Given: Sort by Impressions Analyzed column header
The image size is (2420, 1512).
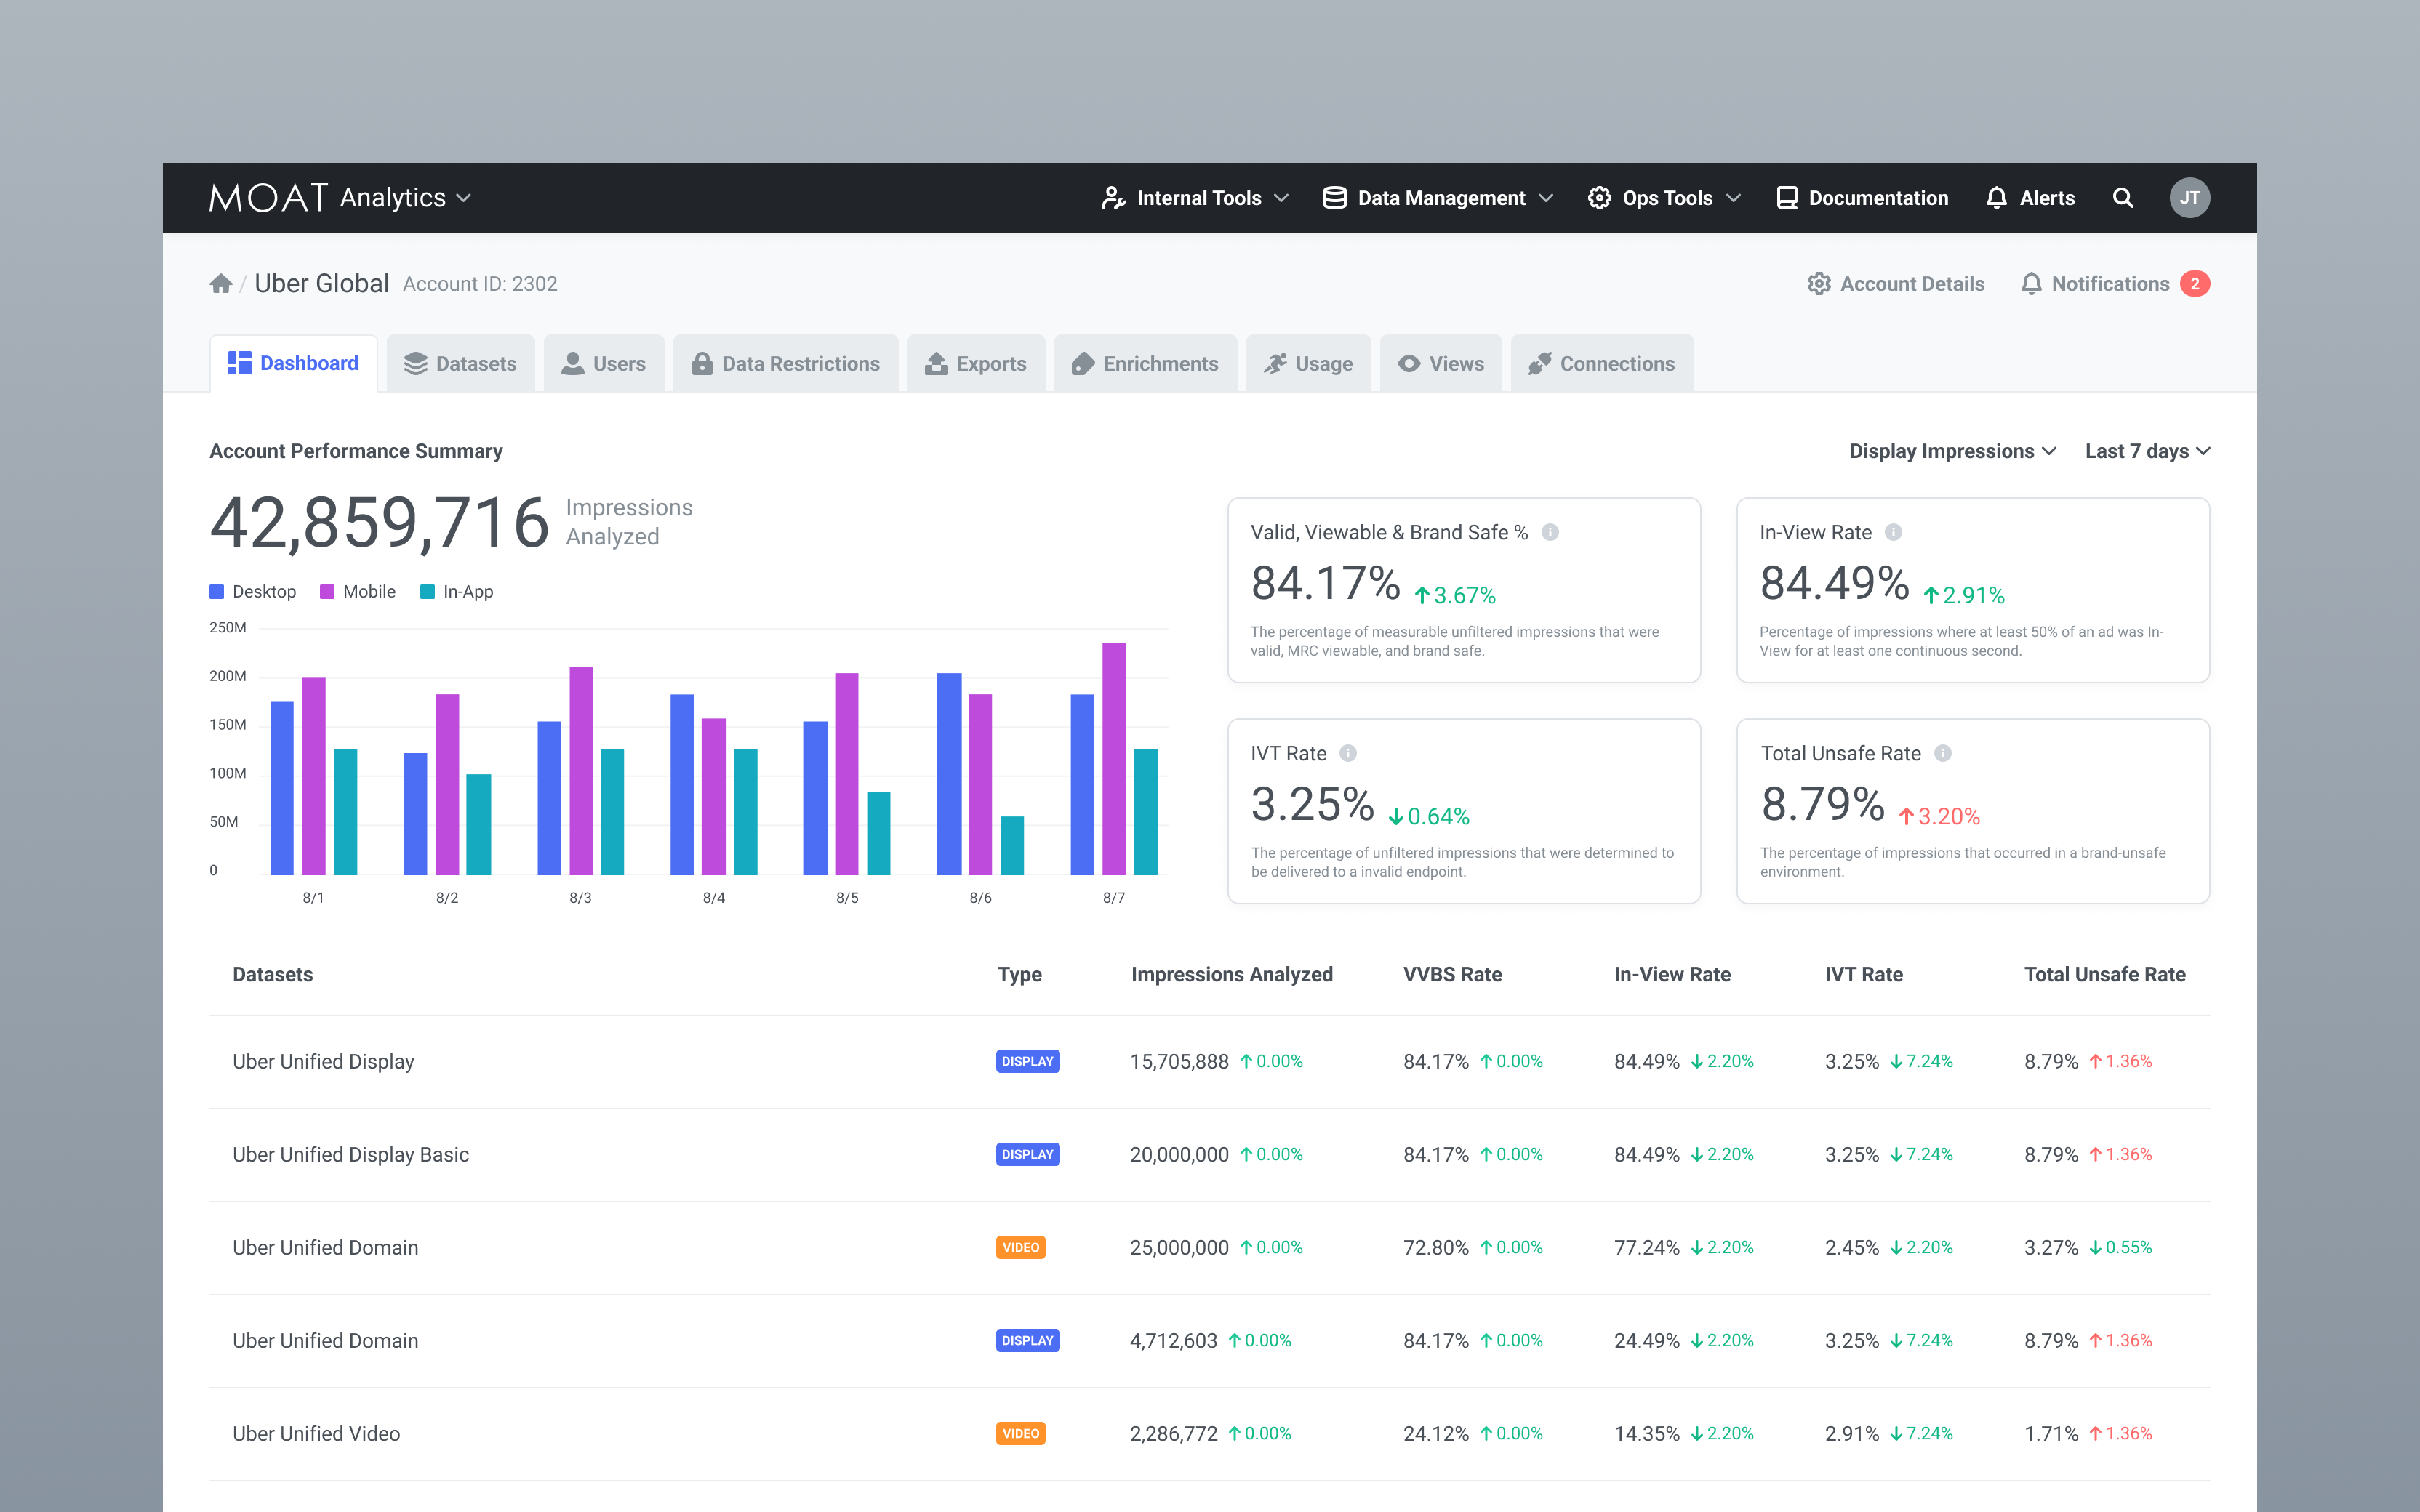Looking at the screenshot, I should (x=1231, y=974).
